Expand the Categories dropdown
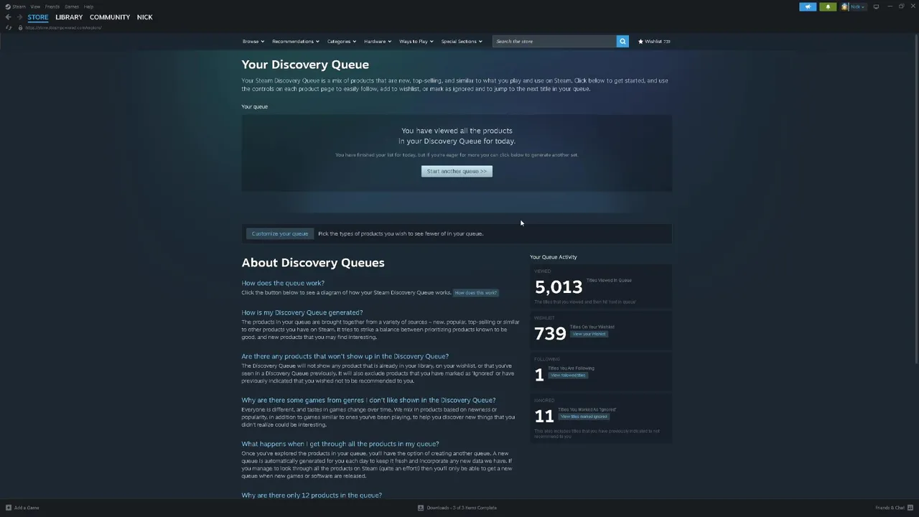This screenshot has height=517, width=919. click(342, 42)
